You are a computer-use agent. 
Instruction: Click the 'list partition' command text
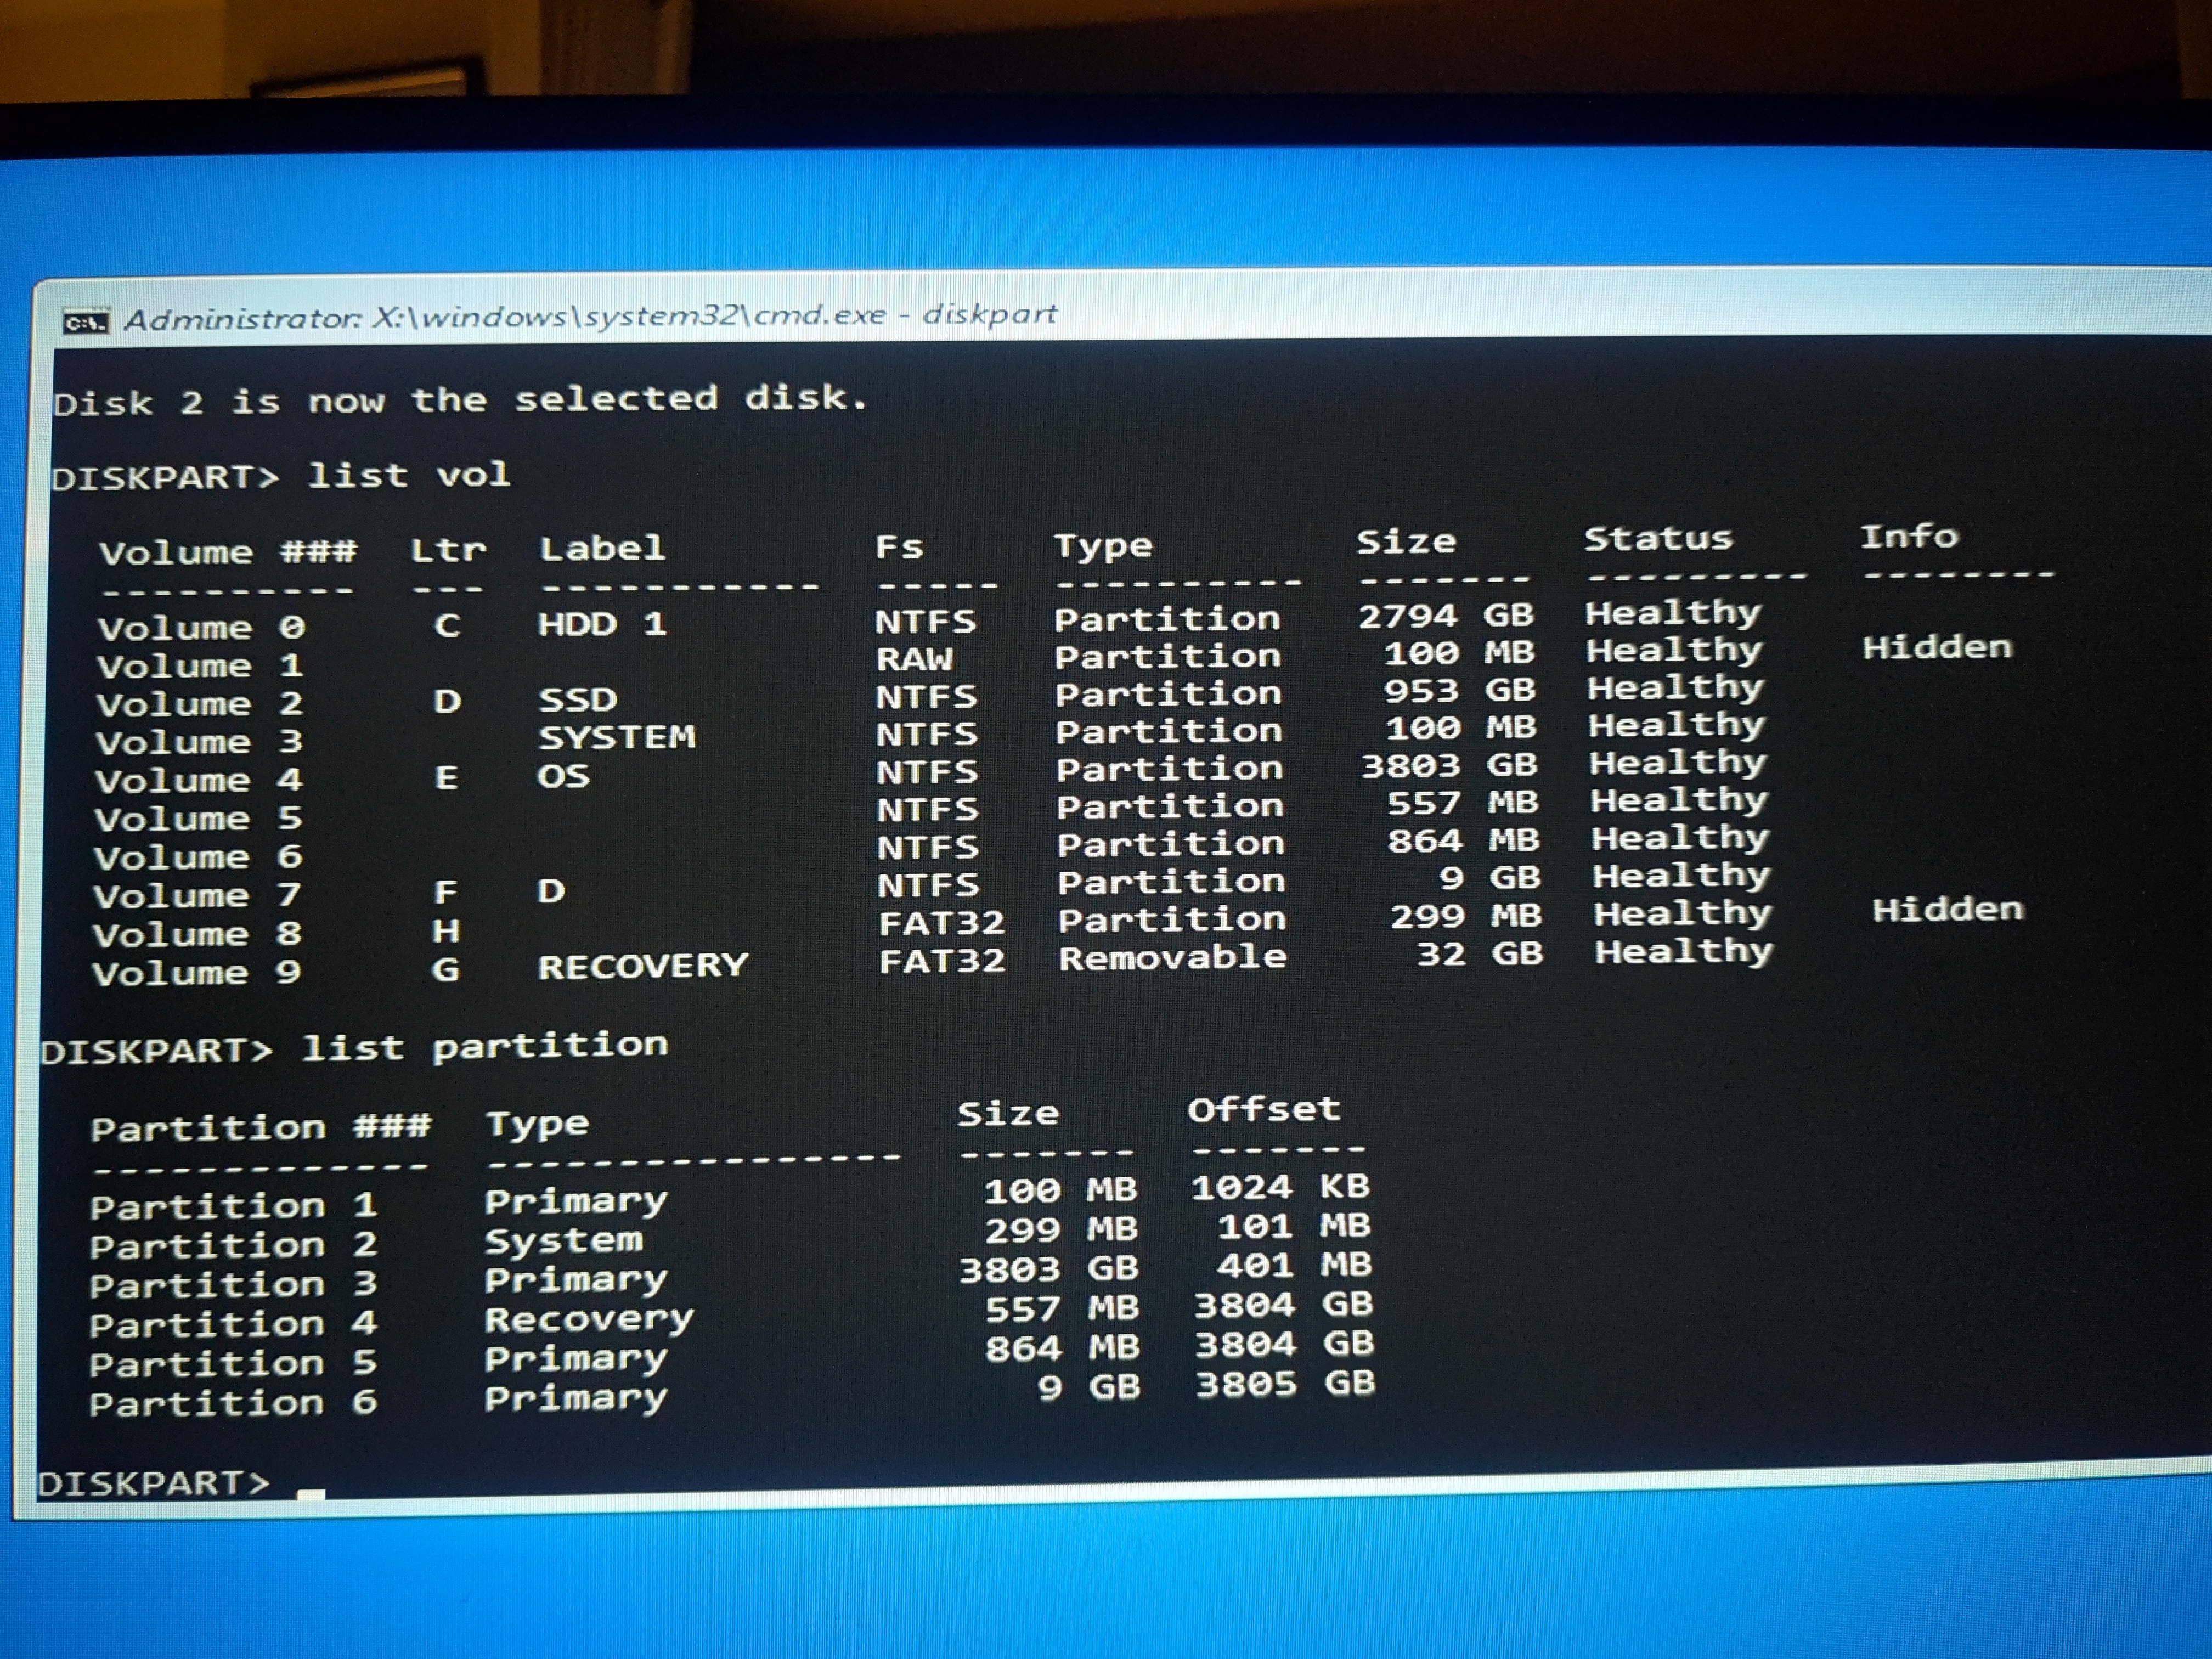[x=485, y=1047]
